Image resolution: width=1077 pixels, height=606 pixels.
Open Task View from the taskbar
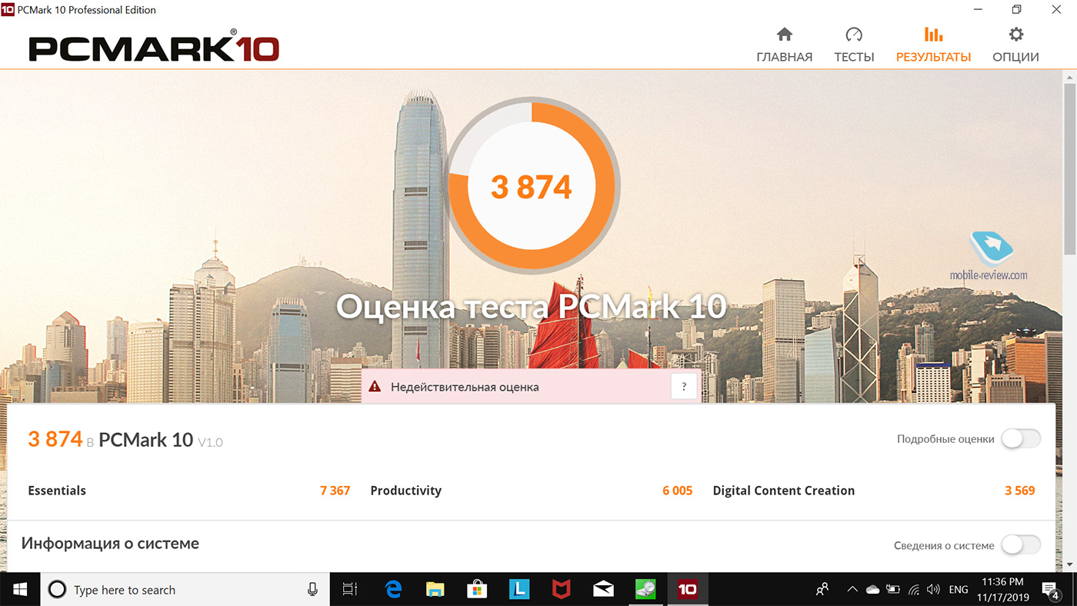[350, 590]
